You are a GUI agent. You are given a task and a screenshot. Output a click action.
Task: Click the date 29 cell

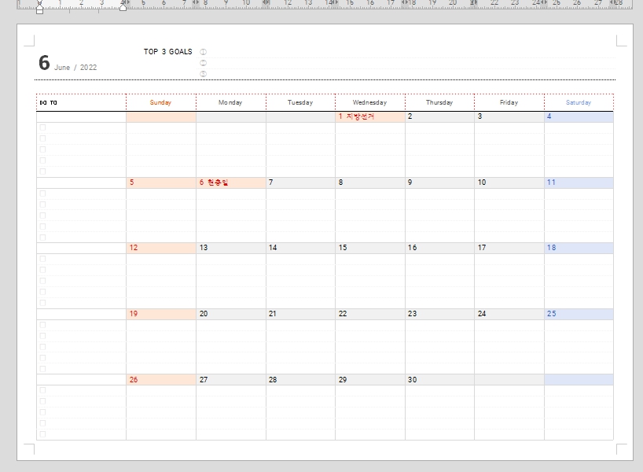click(370, 380)
